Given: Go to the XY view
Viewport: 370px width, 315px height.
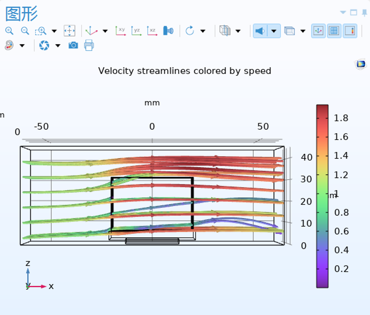Looking at the screenshot, I should (120, 31).
